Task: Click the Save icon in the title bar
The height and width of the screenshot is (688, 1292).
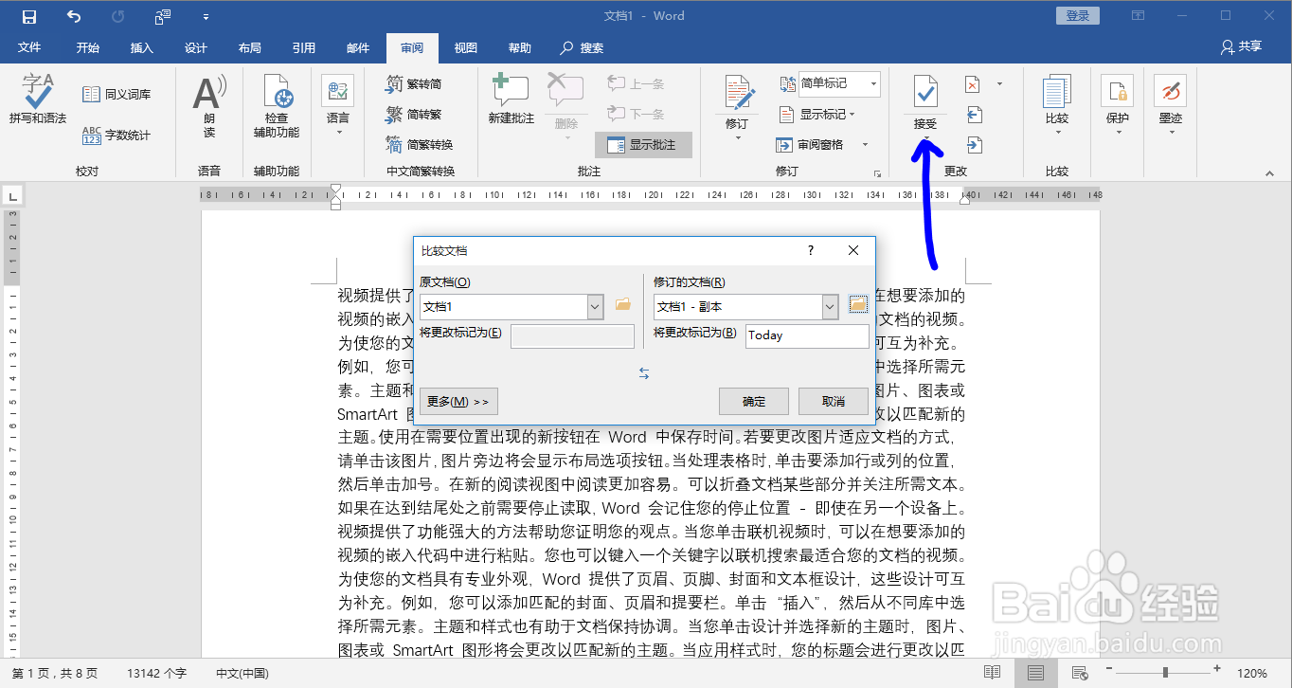Action: click(x=28, y=16)
